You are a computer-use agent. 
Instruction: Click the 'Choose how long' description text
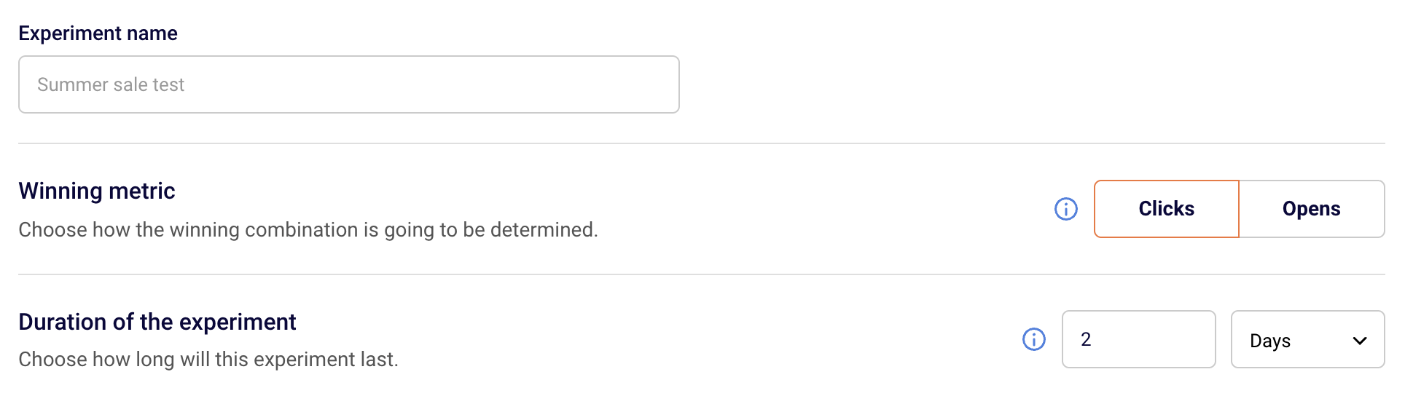click(208, 360)
